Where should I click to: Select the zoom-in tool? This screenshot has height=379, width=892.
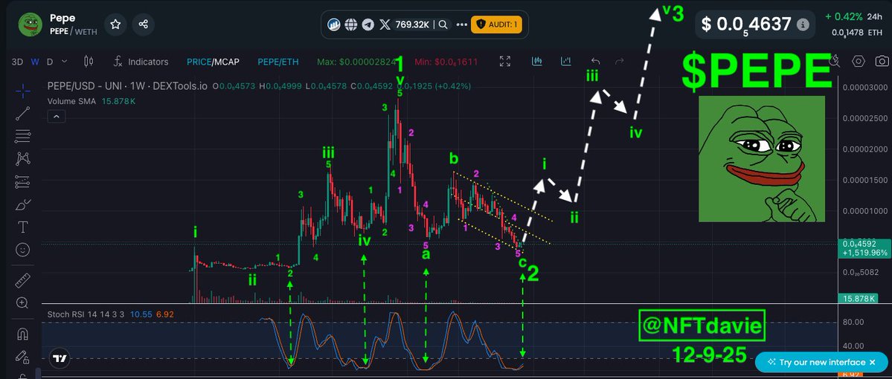[x=23, y=303]
